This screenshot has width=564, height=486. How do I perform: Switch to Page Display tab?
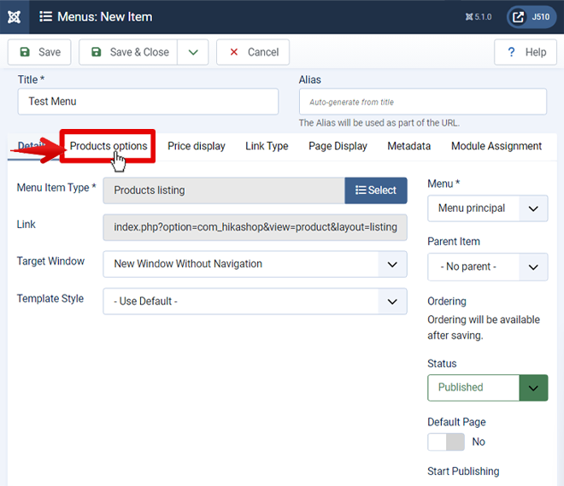(338, 146)
